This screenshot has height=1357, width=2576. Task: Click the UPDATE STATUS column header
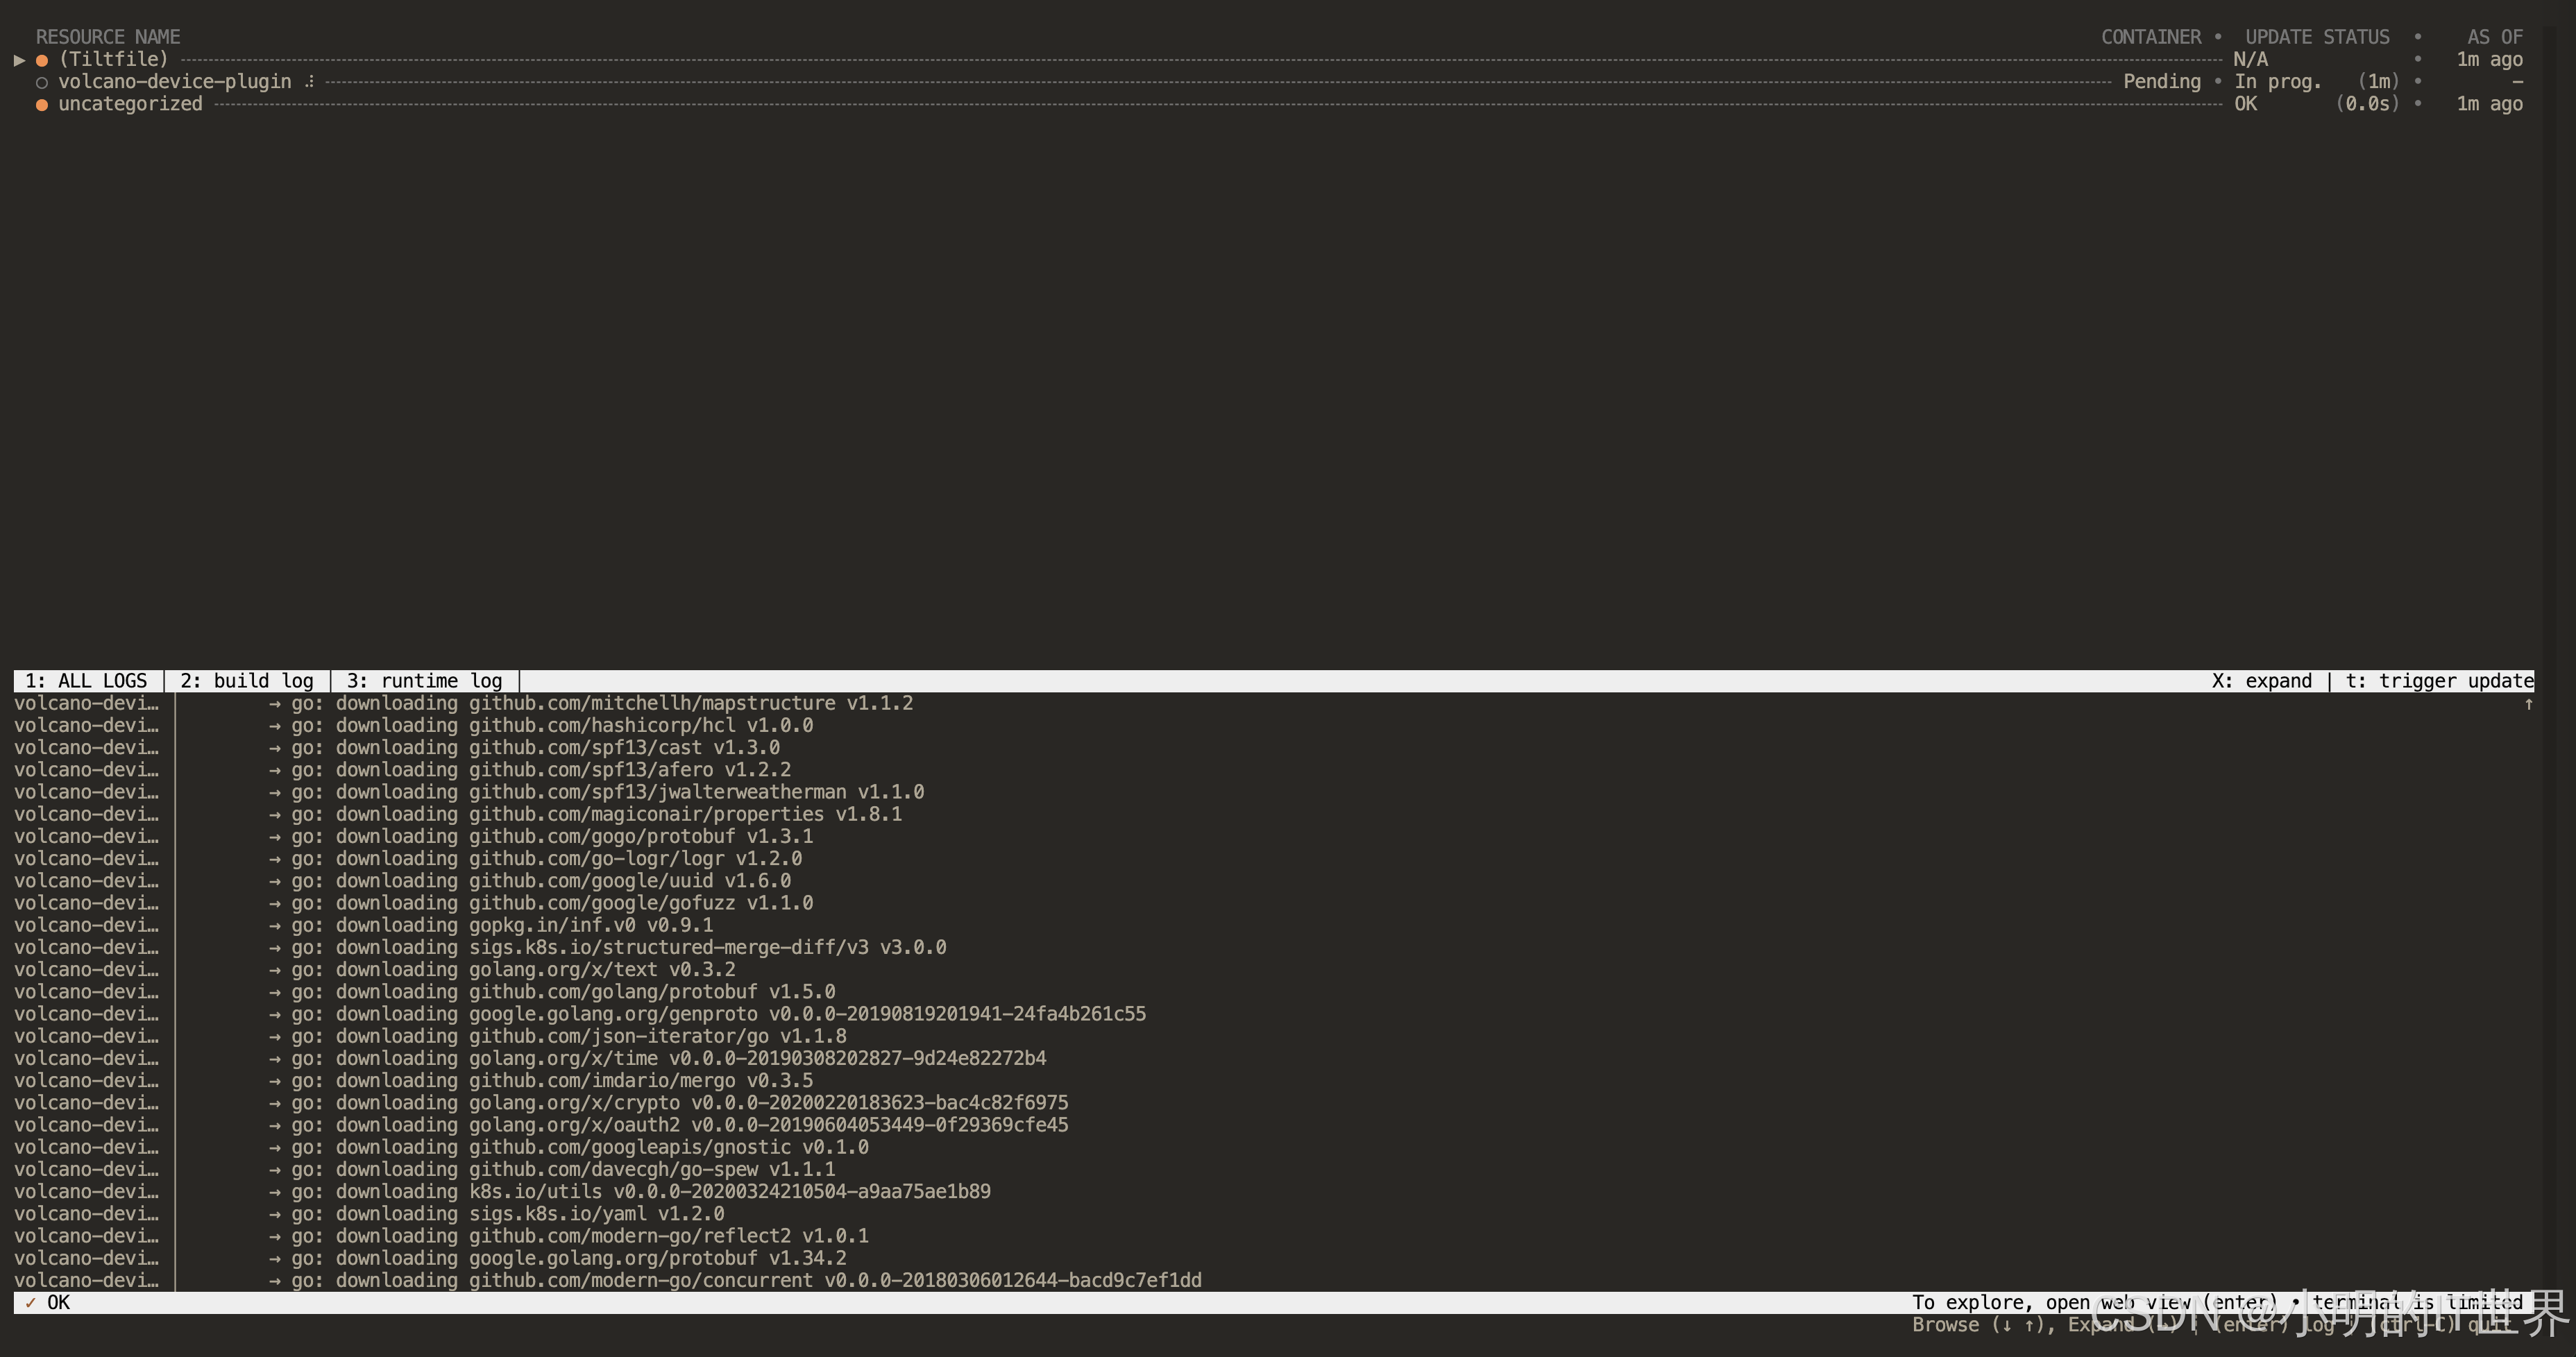pyautogui.click(x=2317, y=37)
